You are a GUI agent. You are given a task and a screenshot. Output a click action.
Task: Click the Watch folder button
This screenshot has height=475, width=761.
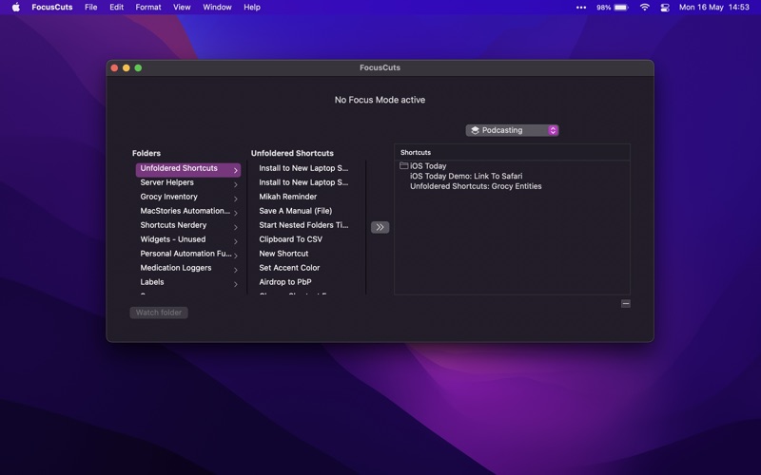tap(159, 313)
